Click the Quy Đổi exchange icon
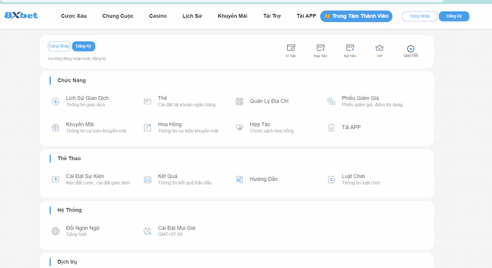This screenshot has height=268, width=492. point(411,48)
